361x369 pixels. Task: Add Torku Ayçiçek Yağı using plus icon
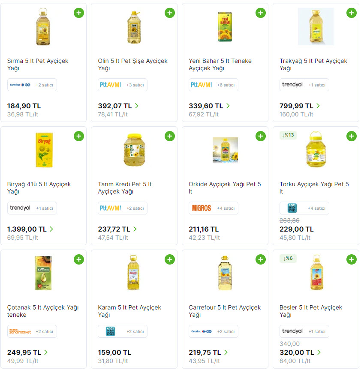pyautogui.click(x=352, y=136)
